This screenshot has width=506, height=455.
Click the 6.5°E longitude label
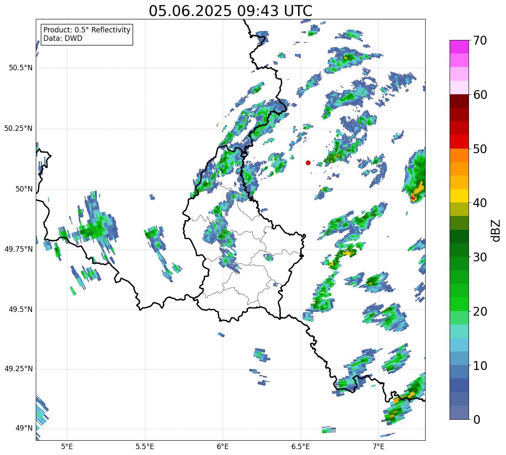click(301, 447)
